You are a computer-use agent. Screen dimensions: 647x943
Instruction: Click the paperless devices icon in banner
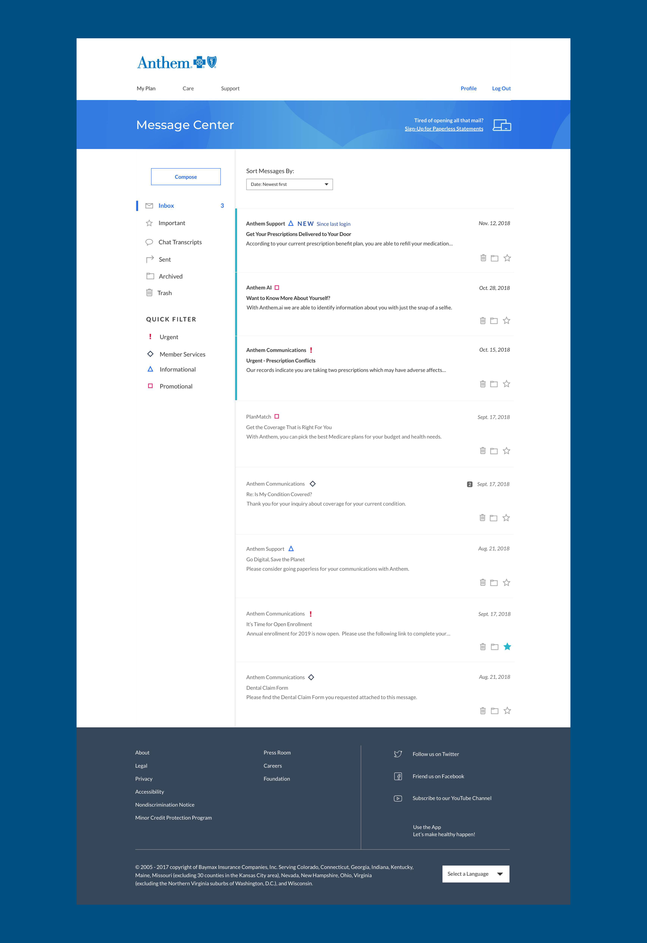point(502,125)
